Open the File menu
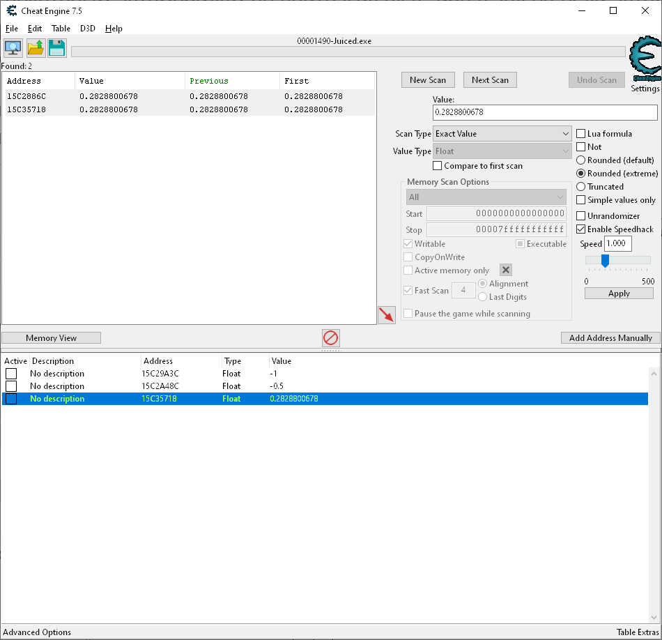662x640 pixels. (12, 29)
